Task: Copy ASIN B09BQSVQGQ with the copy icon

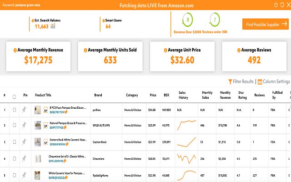Action: click(66, 178)
